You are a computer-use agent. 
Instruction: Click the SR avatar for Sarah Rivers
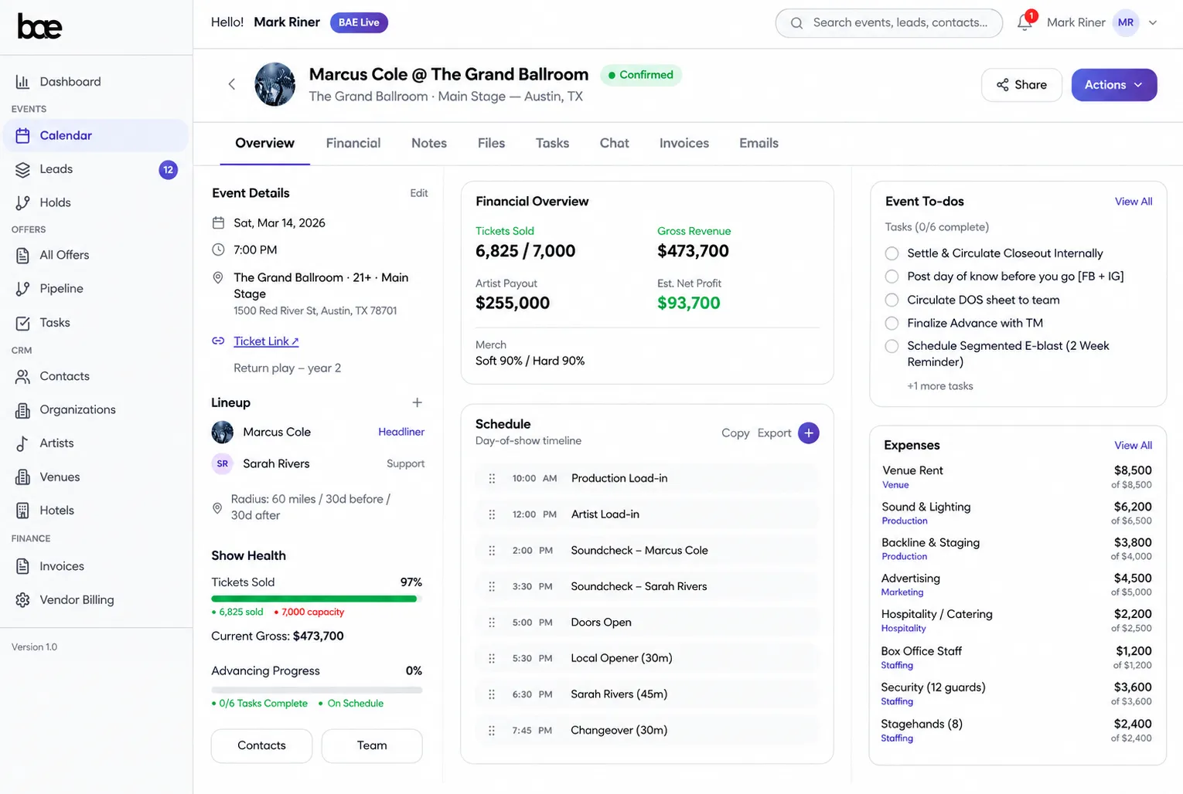point(223,463)
